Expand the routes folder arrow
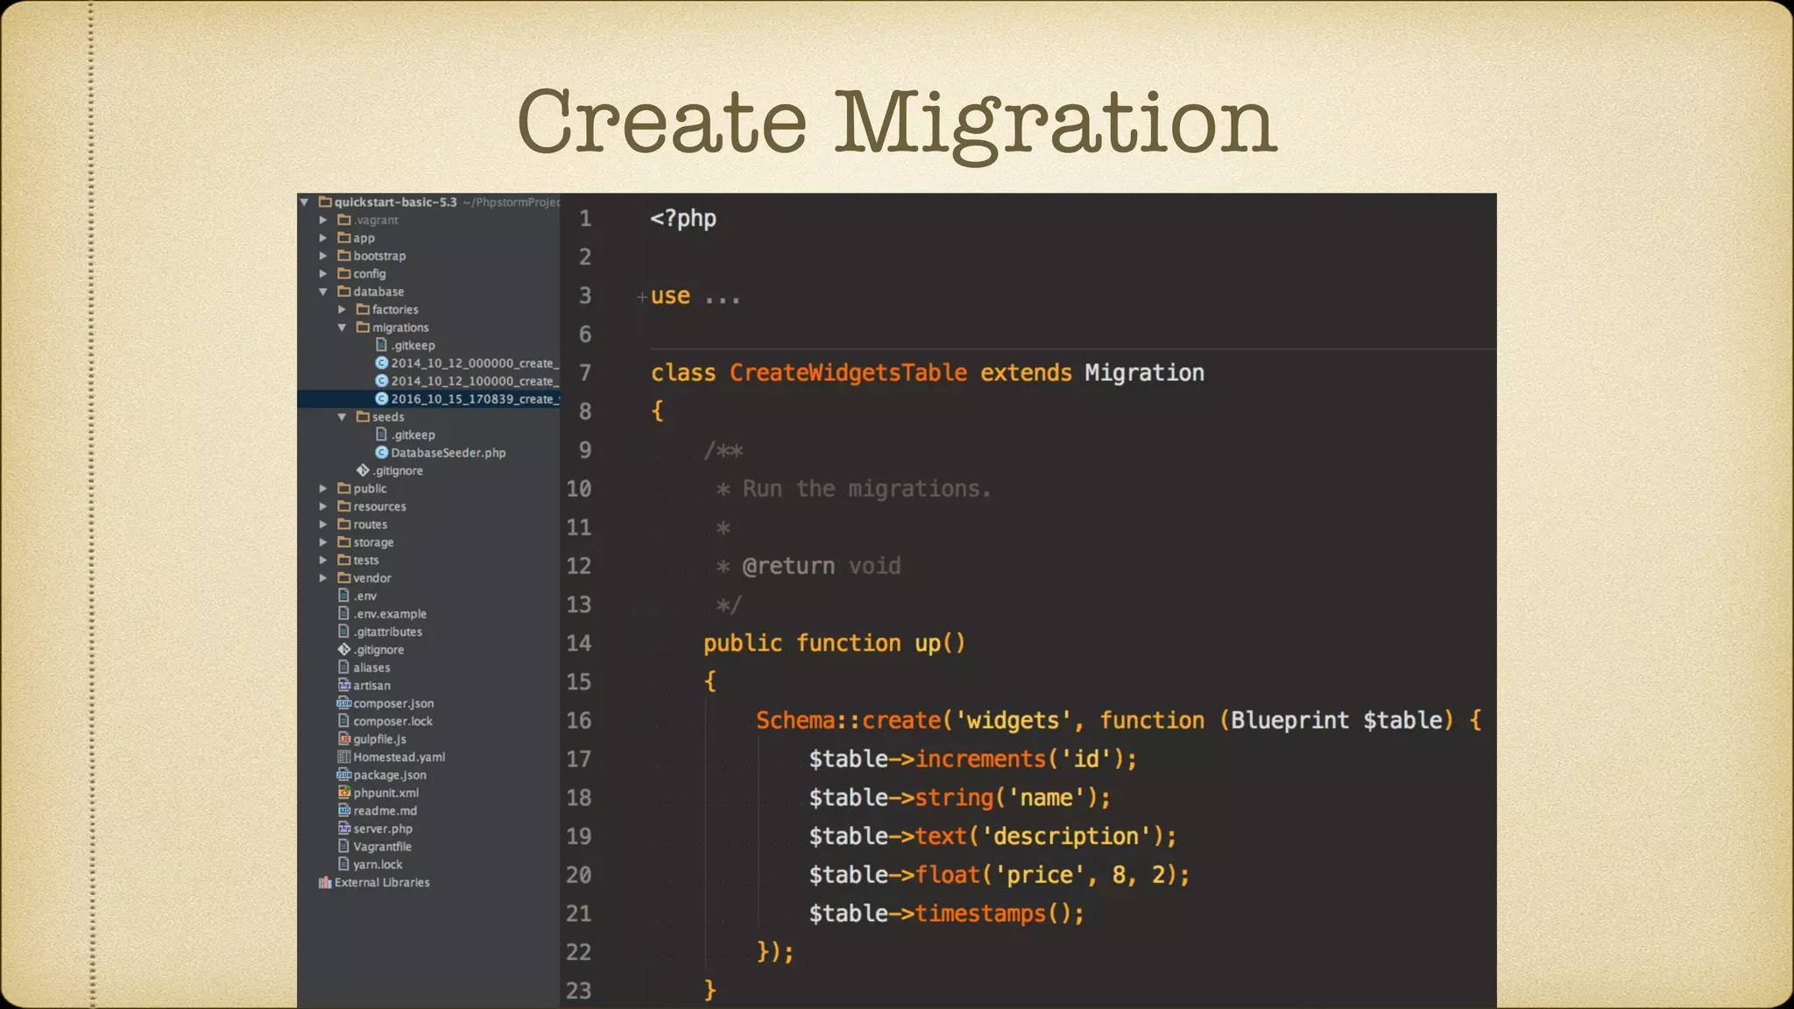 [x=323, y=525]
